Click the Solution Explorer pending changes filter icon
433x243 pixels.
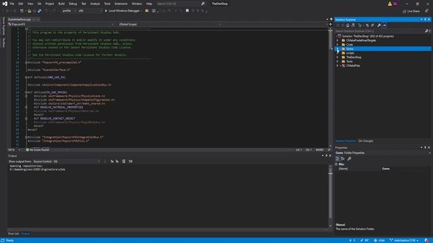pyautogui.click(x=360, y=26)
